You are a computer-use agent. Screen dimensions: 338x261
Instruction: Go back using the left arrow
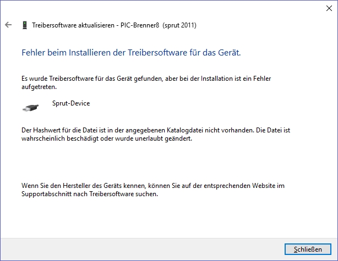pos(8,25)
